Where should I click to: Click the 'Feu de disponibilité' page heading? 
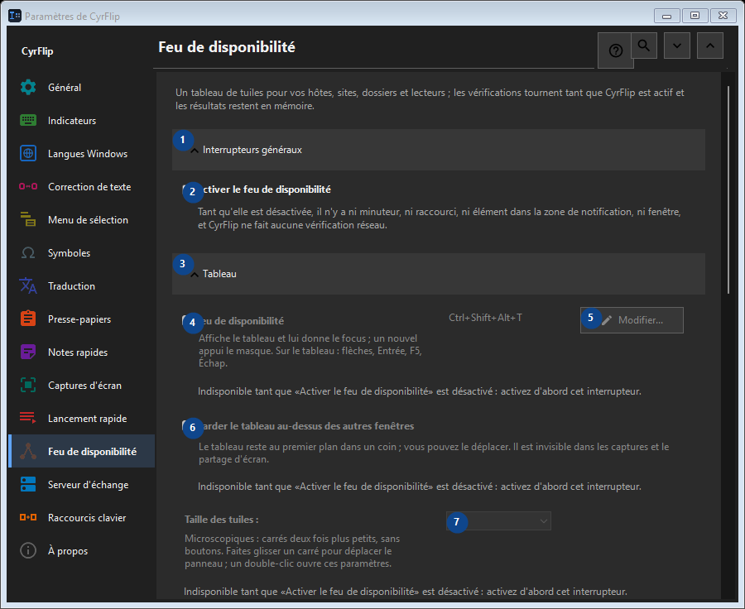click(227, 47)
